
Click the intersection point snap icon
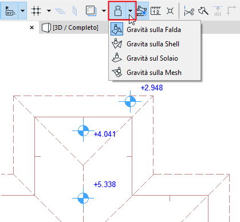click(170, 11)
